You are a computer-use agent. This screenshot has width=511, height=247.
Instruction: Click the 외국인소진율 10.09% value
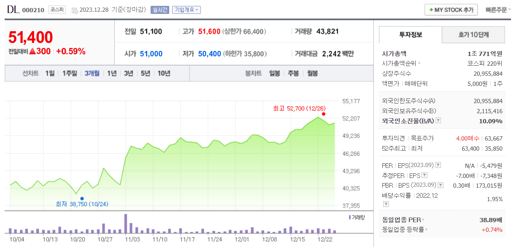491,121
